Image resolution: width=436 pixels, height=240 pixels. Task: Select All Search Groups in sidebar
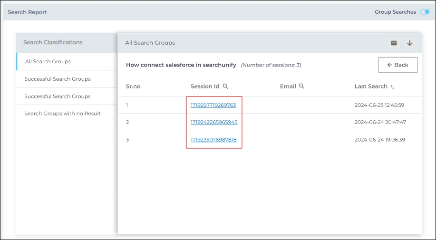48,61
